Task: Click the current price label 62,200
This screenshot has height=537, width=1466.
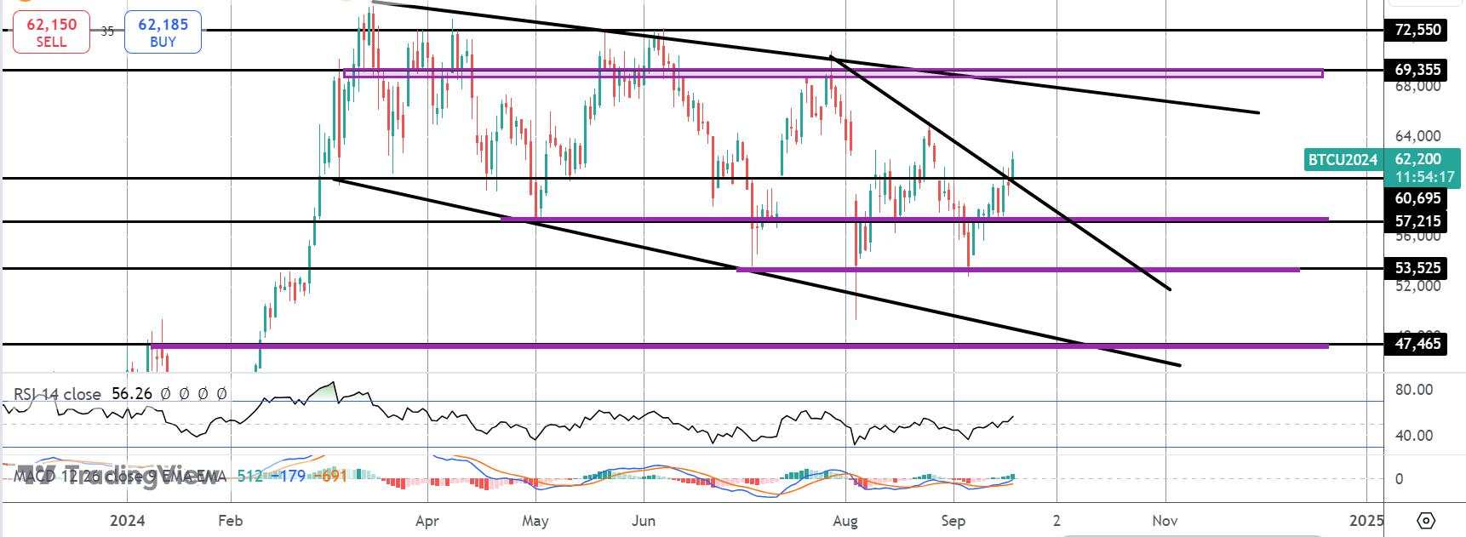Action: click(1417, 159)
